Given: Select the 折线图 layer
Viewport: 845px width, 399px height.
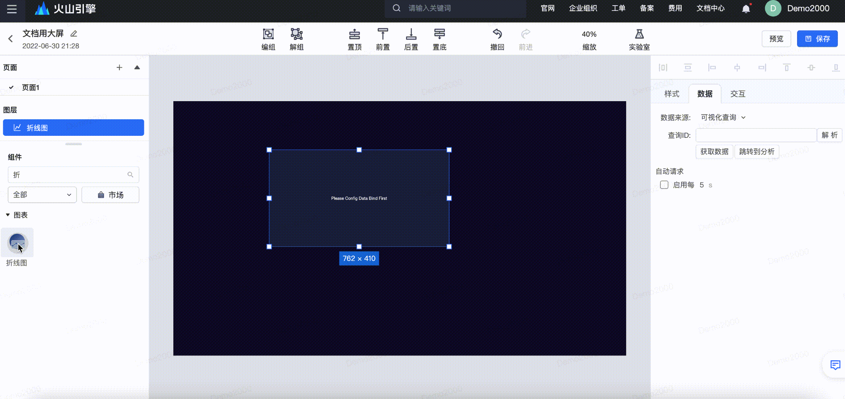Looking at the screenshot, I should pyautogui.click(x=73, y=127).
